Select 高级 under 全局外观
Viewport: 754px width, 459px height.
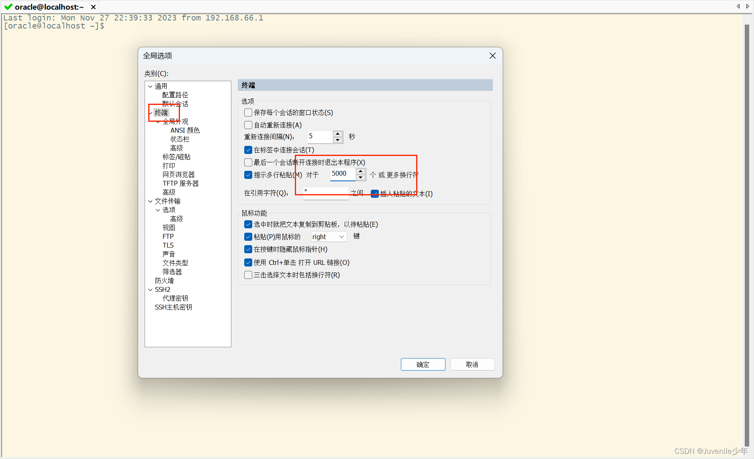pyautogui.click(x=176, y=148)
